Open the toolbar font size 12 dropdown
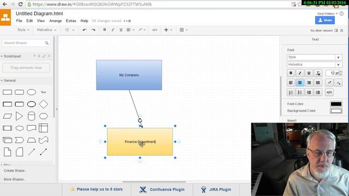Image resolution: width=349 pixels, height=196 pixels. (x=70, y=30)
